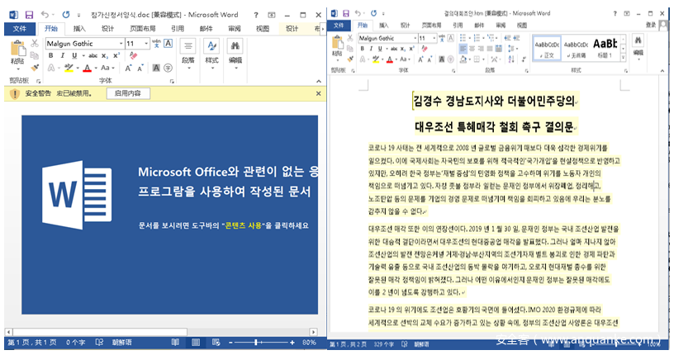This screenshot has width=674, height=355.
Task: Click the zoom slider in the left status bar
Action: 256,342
